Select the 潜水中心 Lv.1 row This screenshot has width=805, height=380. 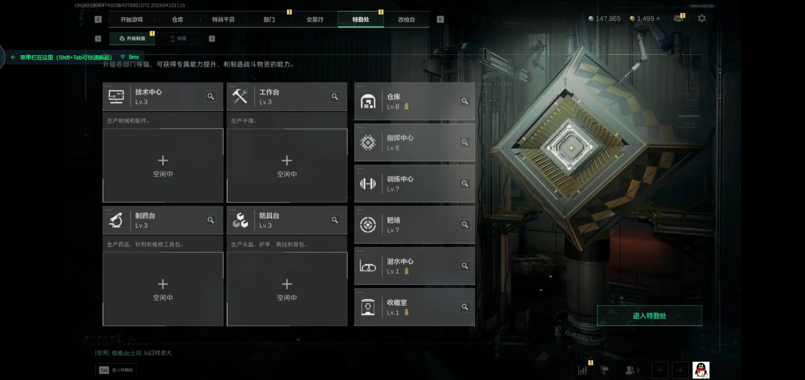[414, 266]
